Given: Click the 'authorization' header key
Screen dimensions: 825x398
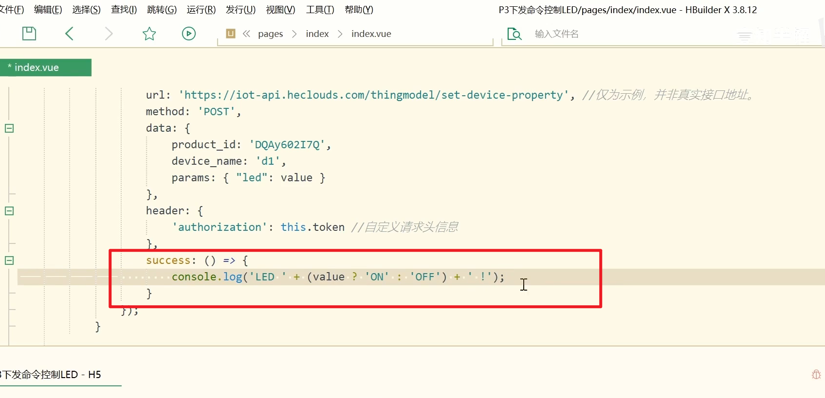Looking at the screenshot, I should tap(220, 227).
